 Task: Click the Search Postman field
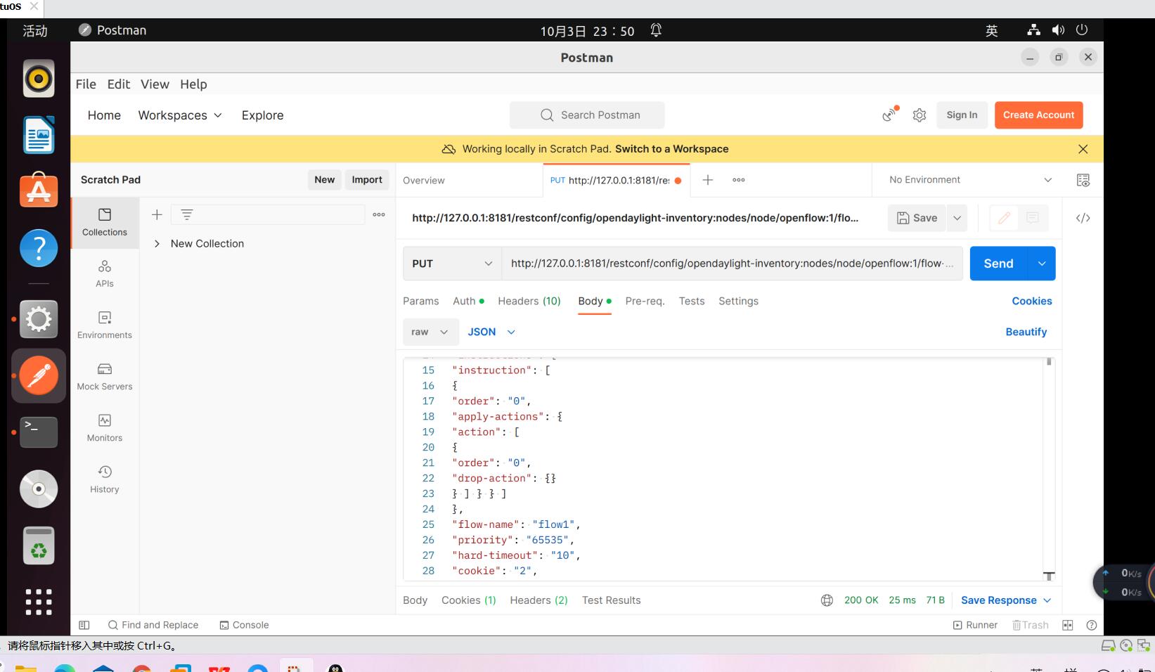pyautogui.click(x=587, y=115)
